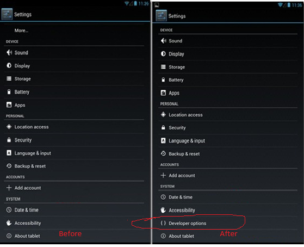The height and width of the screenshot is (247, 304).
Task: Click the speaker Sound icon in After panel
Action: (164, 41)
